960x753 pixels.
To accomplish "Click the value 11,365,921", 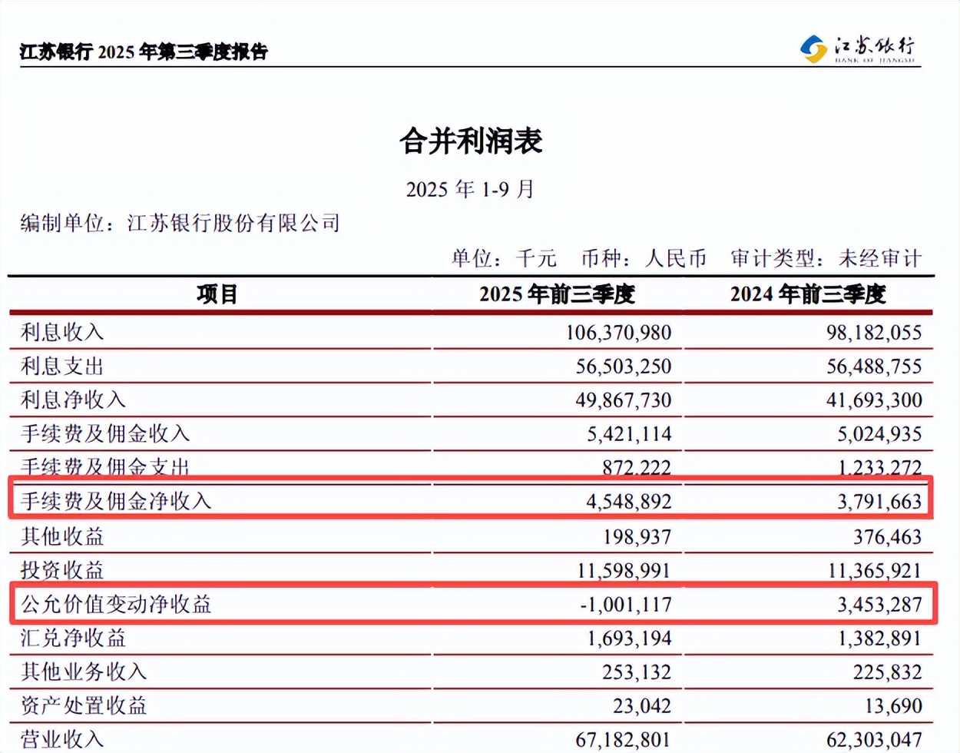I will (874, 570).
